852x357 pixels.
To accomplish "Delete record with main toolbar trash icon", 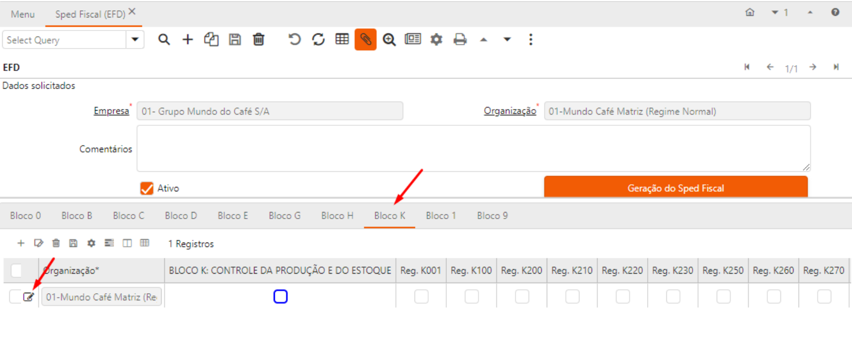I will pyautogui.click(x=259, y=40).
